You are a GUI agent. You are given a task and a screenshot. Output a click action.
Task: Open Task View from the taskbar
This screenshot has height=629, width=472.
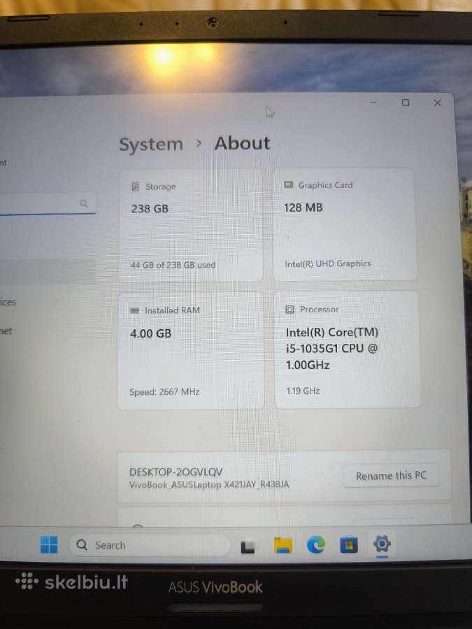(248, 547)
